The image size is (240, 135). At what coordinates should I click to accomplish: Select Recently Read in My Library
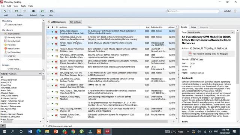point(13,41)
